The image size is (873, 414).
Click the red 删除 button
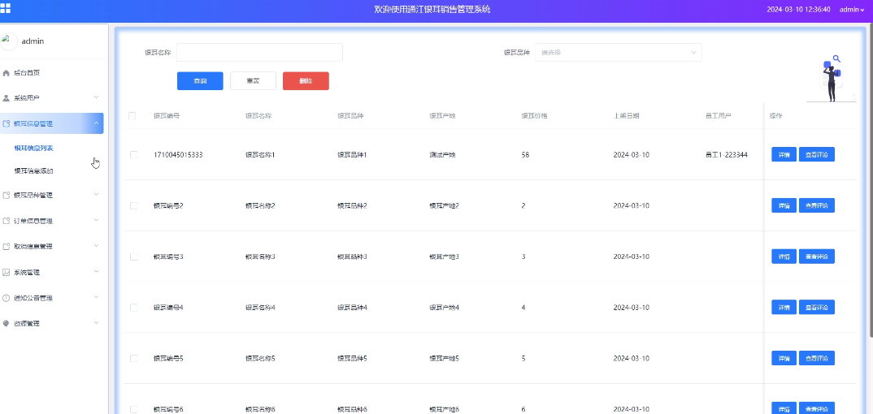(306, 81)
